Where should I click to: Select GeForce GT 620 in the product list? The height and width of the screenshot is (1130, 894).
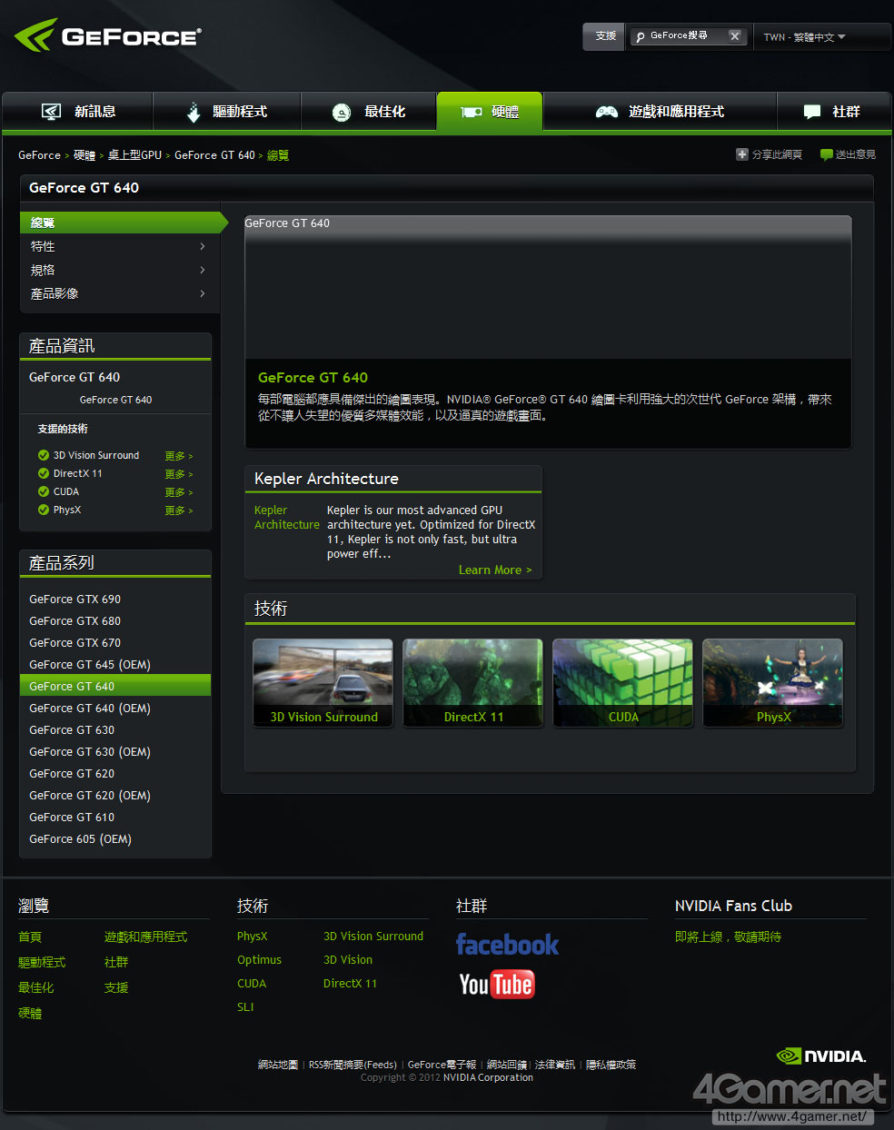pyautogui.click(x=72, y=774)
